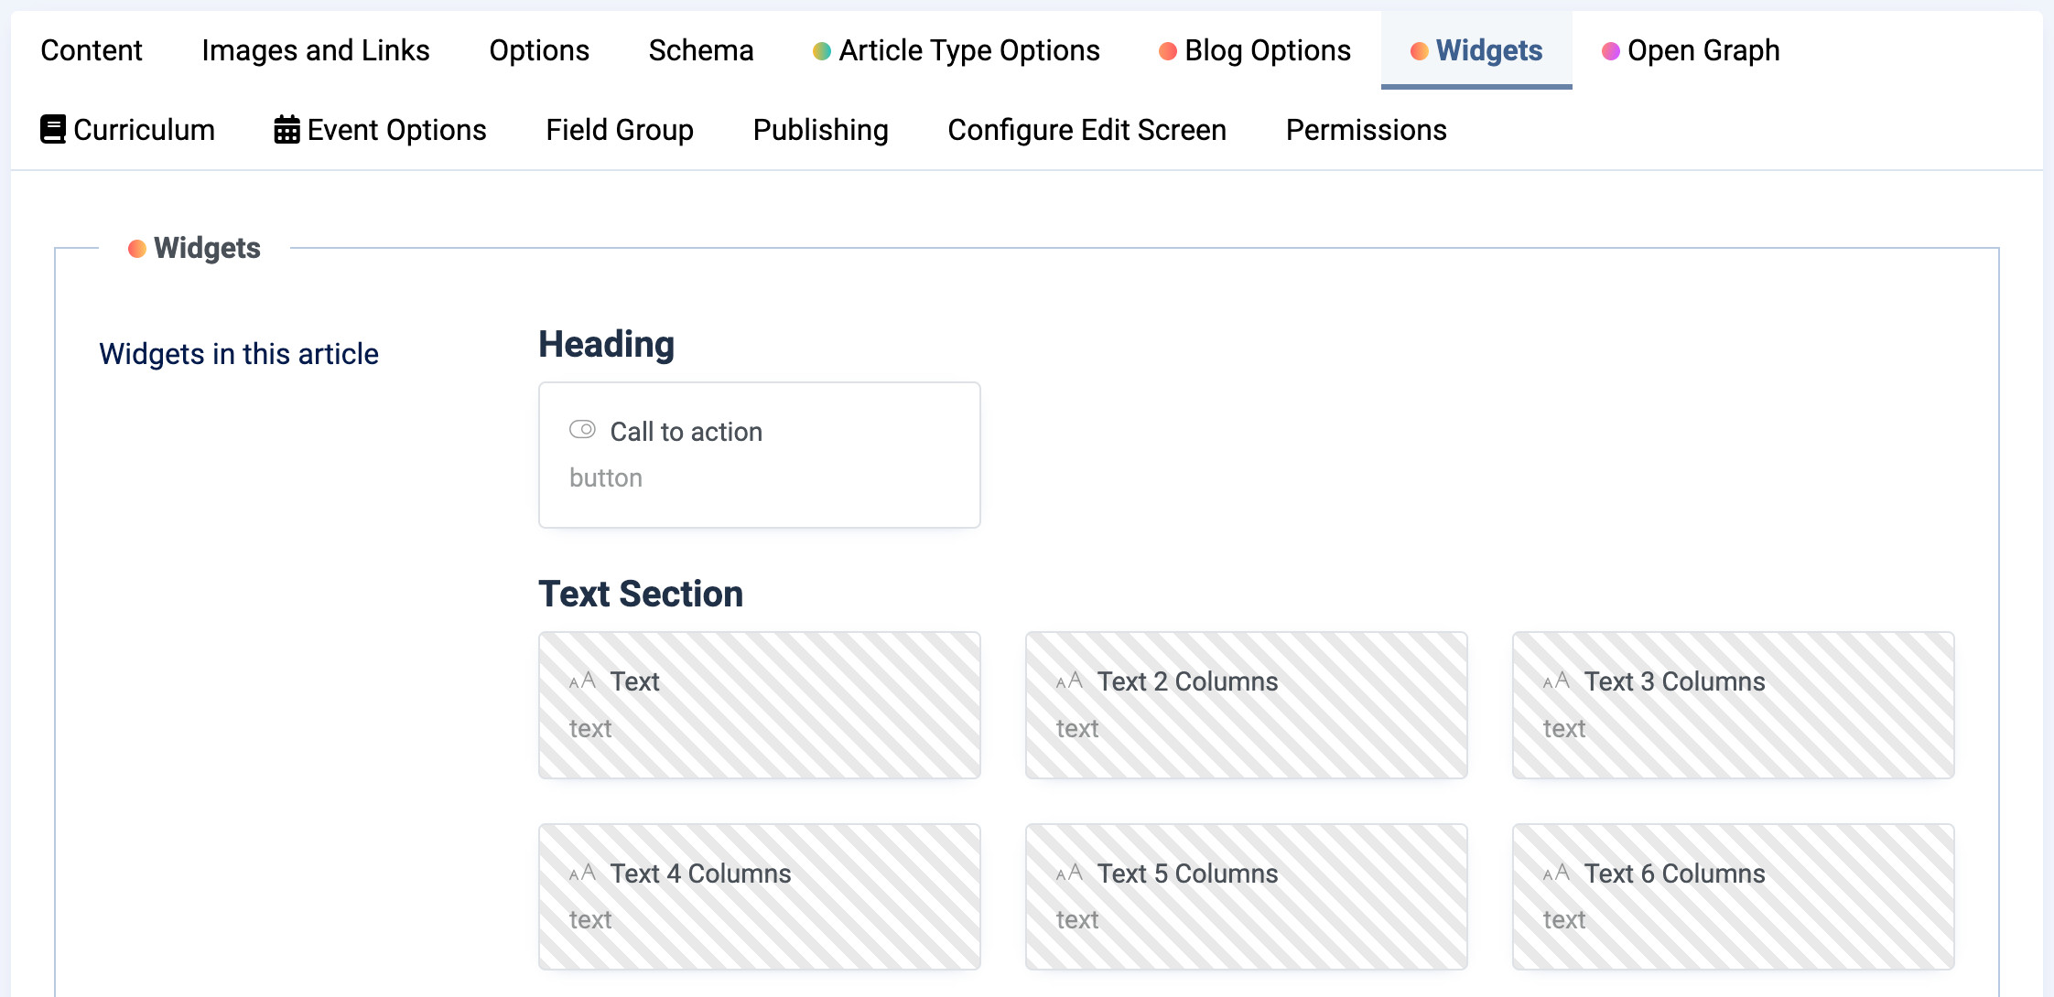Click the Curriculum book icon
This screenshot has width=2054, height=997.
click(x=53, y=129)
